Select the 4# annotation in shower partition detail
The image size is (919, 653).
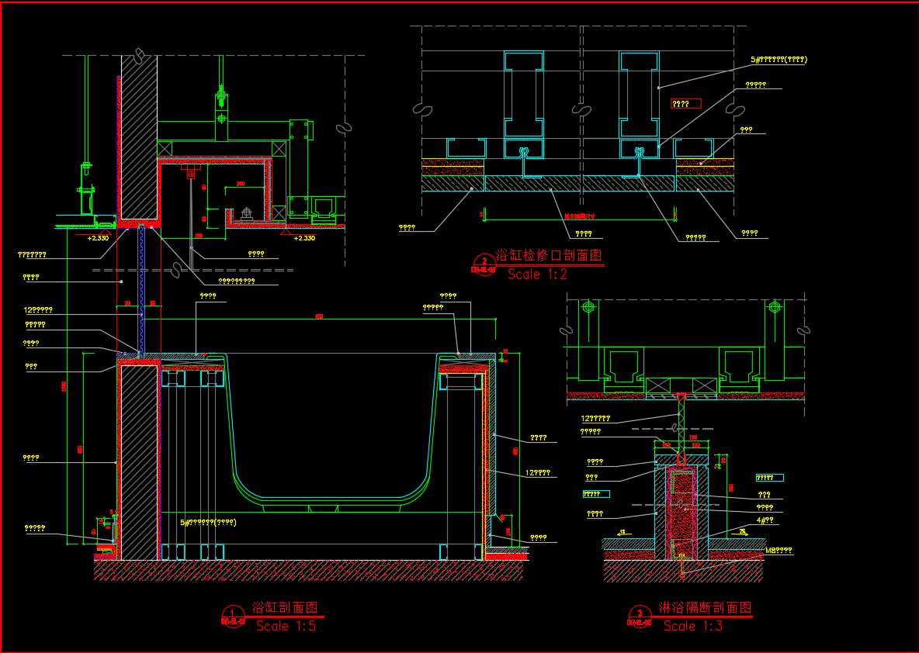(x=765, y=520)
